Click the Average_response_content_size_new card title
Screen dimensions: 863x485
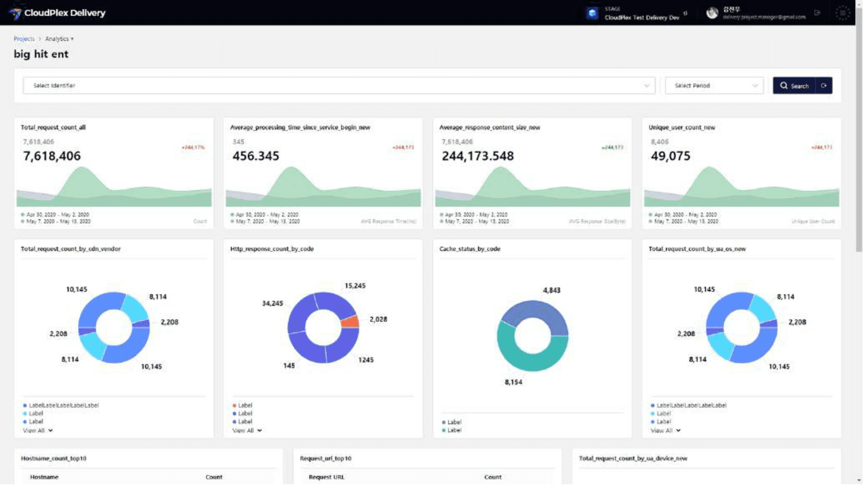point(490,128)
